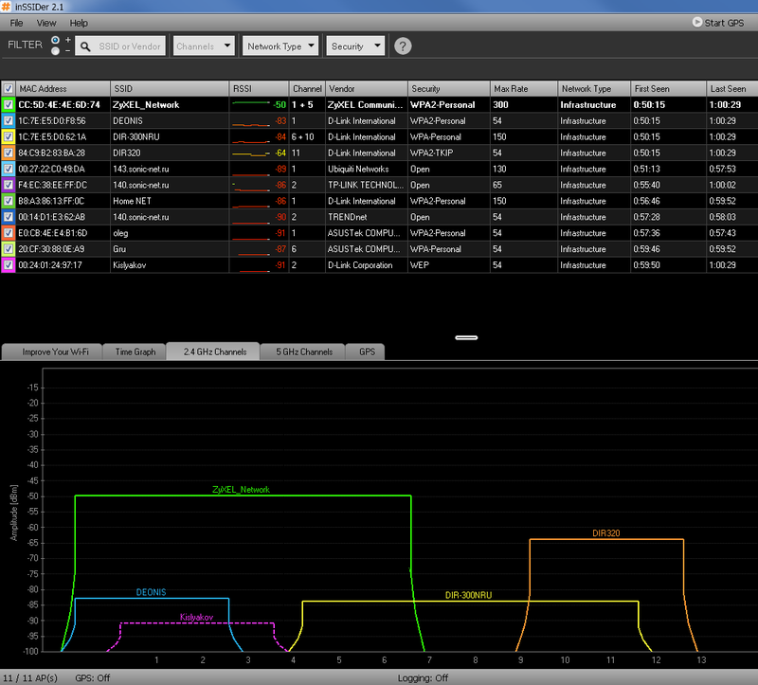
Task: Uncheck the DEONIS row checkbox
Action: click(x=9, y=120)
